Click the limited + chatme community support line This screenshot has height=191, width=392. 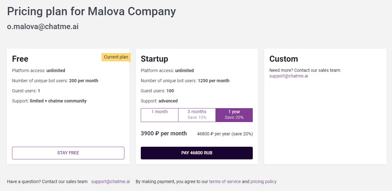49,101
